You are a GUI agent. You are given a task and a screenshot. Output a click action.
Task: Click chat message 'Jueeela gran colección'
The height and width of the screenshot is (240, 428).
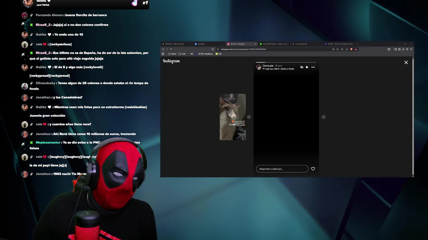[47, 115]
